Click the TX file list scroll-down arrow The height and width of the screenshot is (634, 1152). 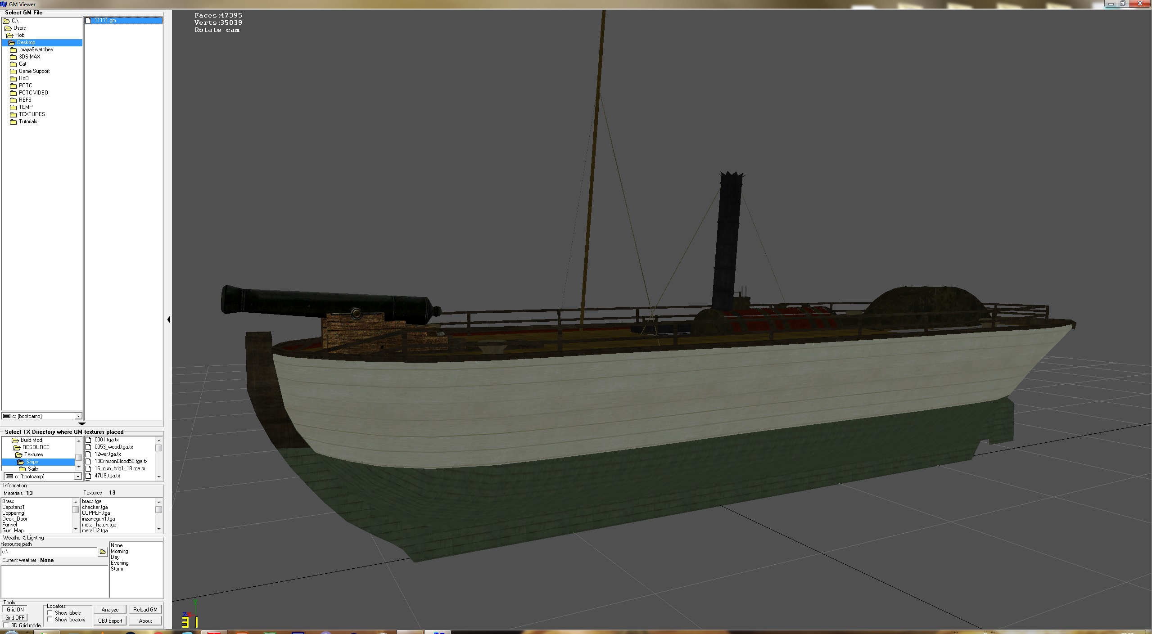pos(159,477)
